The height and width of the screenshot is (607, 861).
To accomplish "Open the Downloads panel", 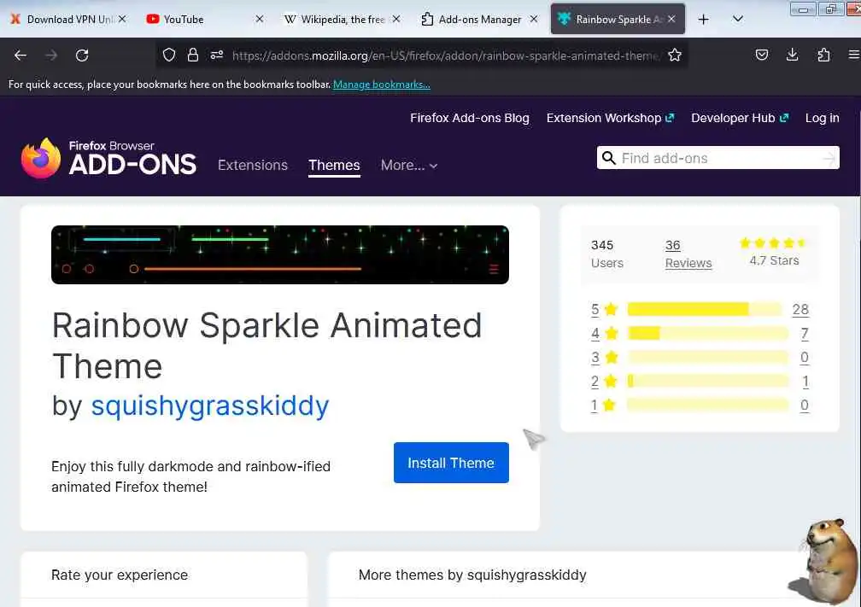I will (x=793, y=55).
